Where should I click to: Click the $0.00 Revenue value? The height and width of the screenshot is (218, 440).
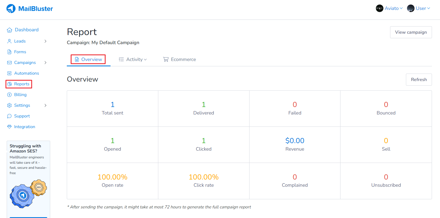(295, 141)
